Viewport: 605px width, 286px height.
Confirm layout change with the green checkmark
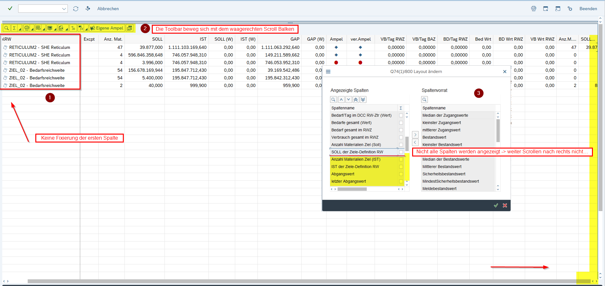point(496,205)
